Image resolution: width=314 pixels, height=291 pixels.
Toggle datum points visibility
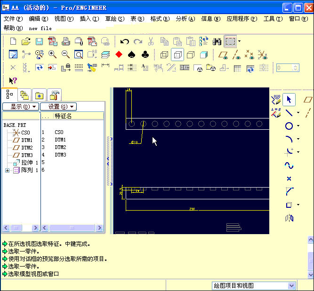[x=250, y=55]
